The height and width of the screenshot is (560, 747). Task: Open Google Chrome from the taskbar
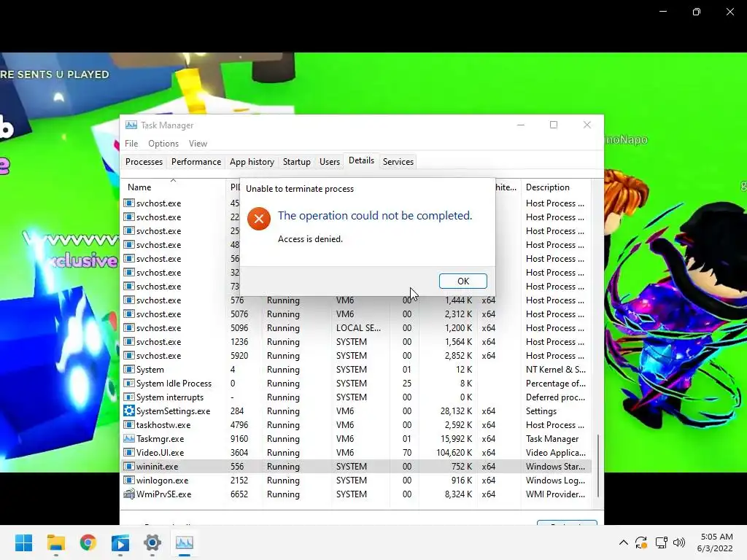click(x=88, y=542)
